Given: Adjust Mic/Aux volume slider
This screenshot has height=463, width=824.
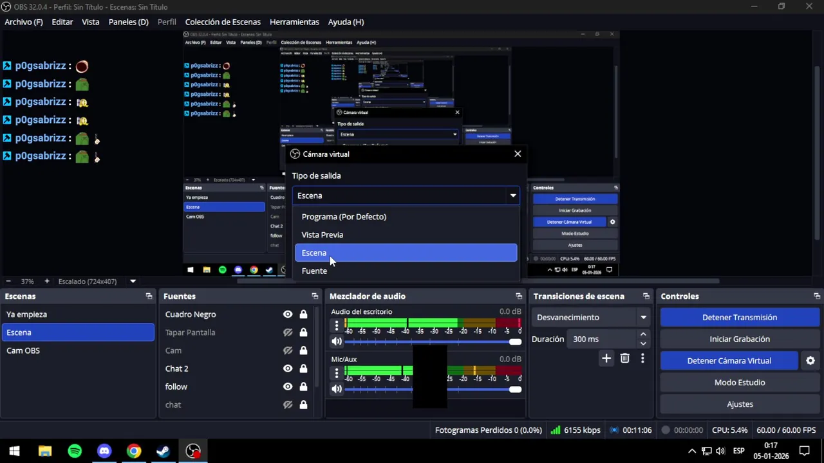Looking at the screenshot, I should click(433, 389).
